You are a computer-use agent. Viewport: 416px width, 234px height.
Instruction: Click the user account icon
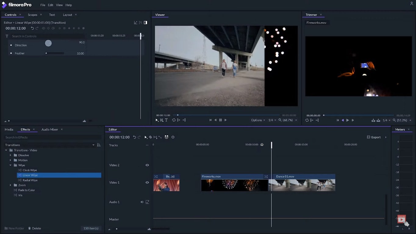coord(411,4)
